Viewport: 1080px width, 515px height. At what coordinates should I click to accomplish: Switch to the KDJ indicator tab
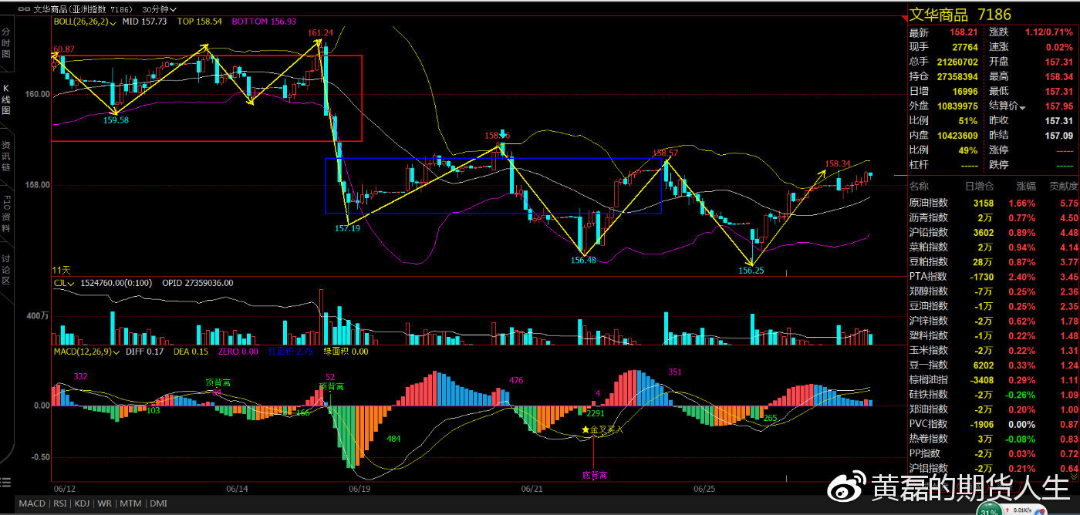click(83, 503)
